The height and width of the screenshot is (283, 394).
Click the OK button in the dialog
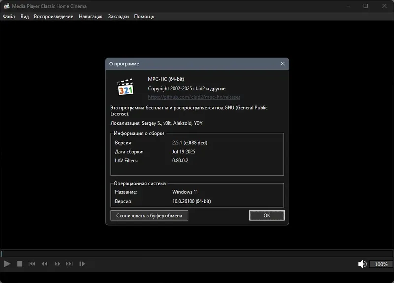pos(267,216)
